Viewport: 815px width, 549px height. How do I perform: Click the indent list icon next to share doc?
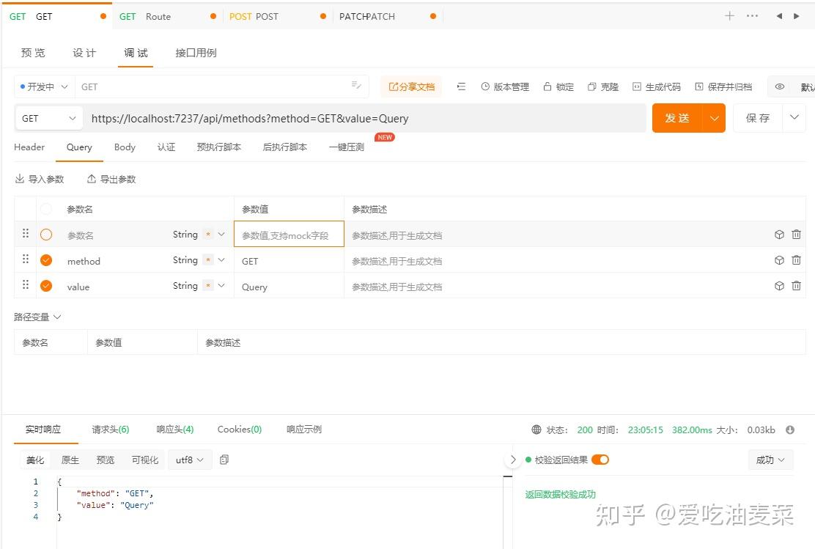[x=461, y=86]
